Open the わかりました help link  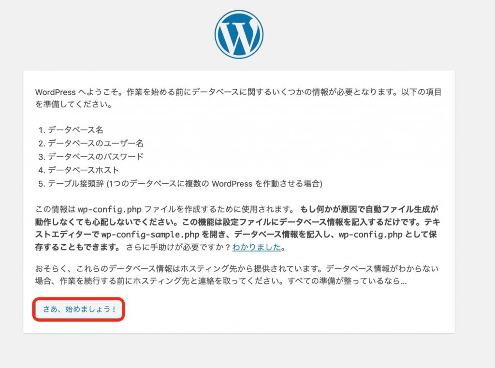[x=256, y=247]
